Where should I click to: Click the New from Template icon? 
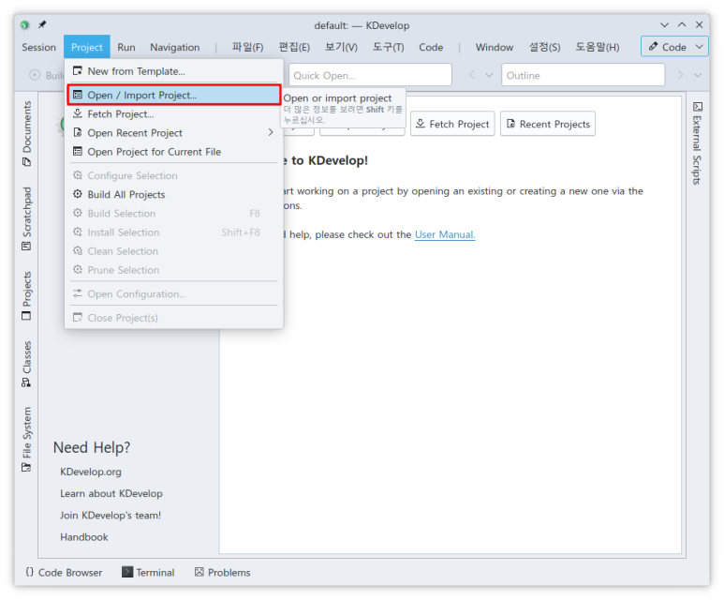[78, 70]
